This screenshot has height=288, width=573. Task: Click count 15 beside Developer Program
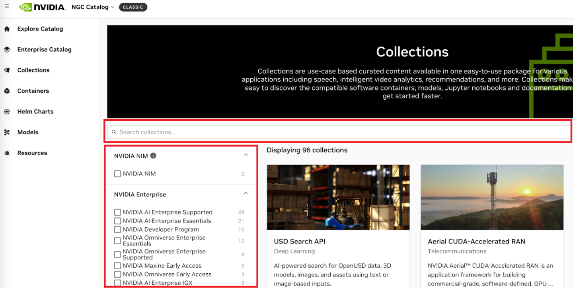pyautogui.click(x=242, y=230)
